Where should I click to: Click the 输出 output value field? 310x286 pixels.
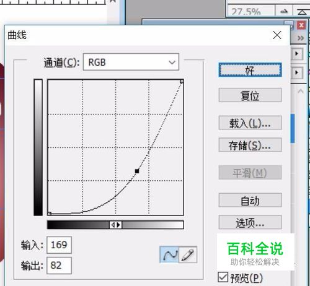[59, 266]
